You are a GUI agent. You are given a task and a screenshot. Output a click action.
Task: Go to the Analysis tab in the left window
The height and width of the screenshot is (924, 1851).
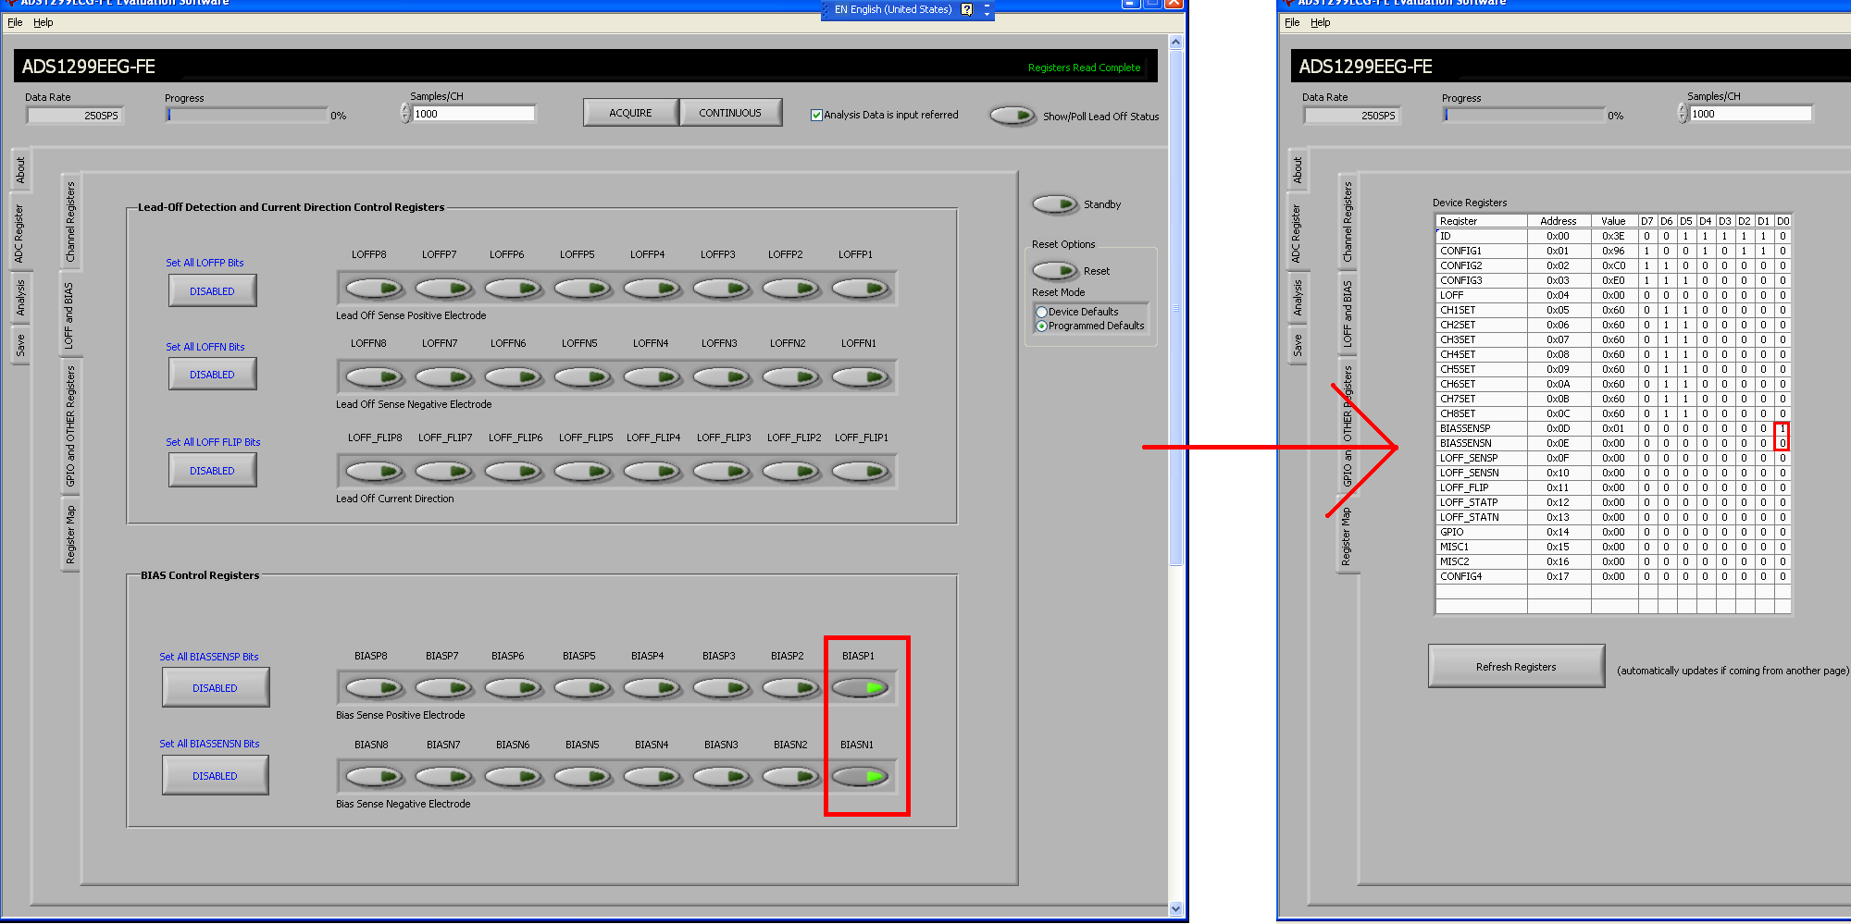click(20, 298)
